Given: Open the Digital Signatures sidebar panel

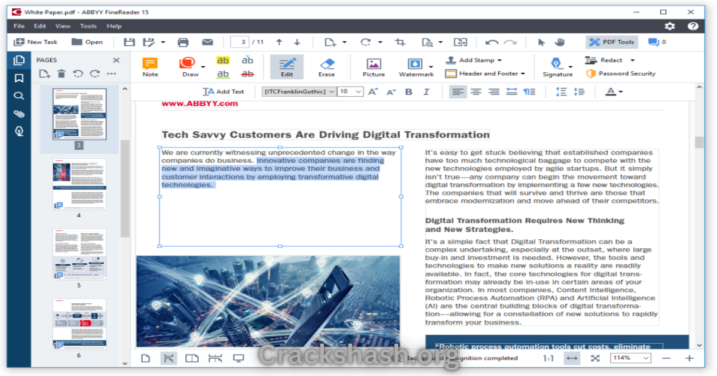Looking at the screenshot, I should point(19,131).
